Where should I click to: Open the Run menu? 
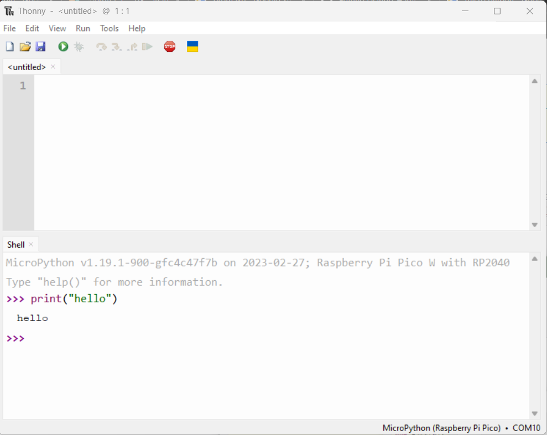click(x=83, y=28)
